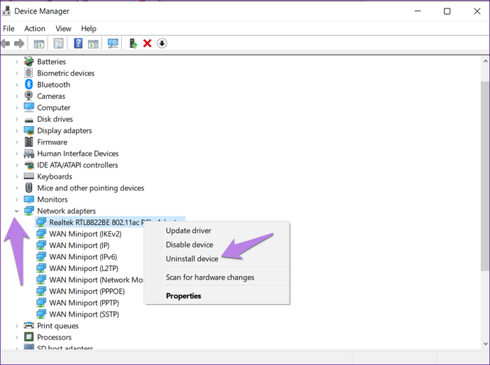Click the disable device down-arrow toolbar icon
The width and height of the screenshot is (490, 365).
pos(162,43)
